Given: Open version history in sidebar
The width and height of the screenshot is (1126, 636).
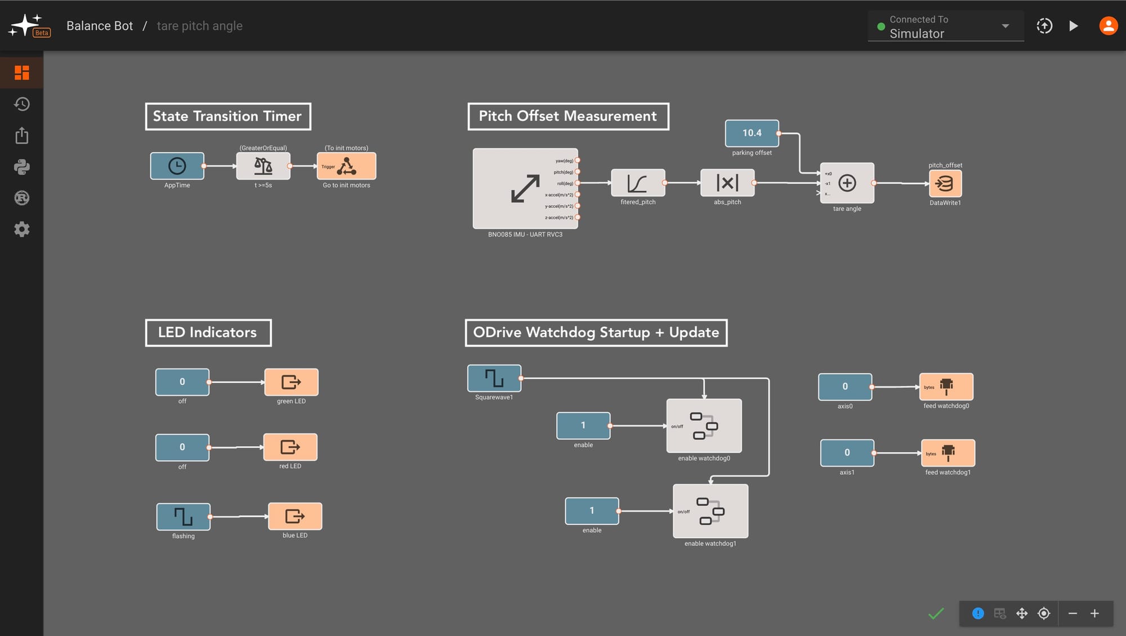Looking at the screenshot, I should click(x=21, y=104).
